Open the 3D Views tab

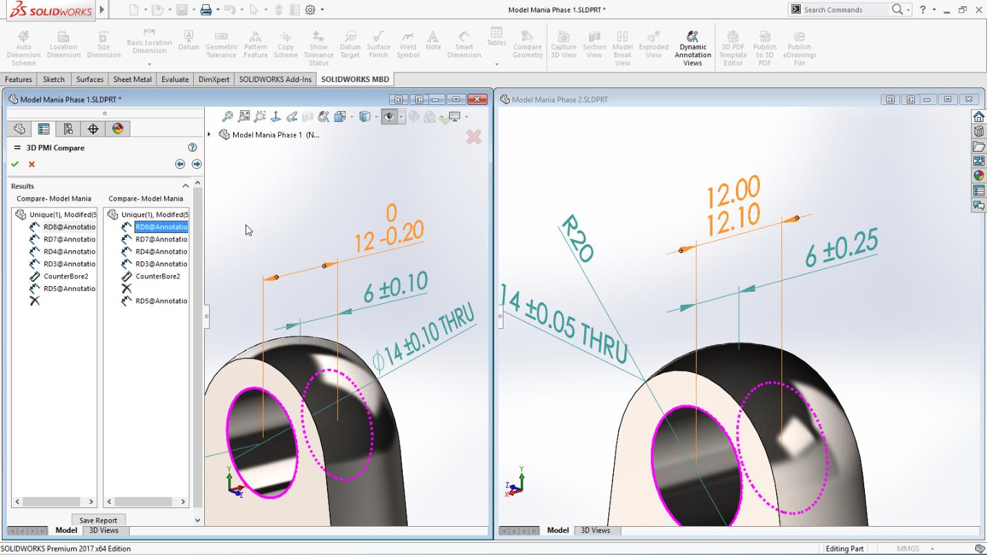[x=103, y=530]
